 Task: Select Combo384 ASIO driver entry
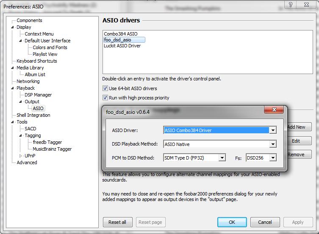pyautogui.click(x=121, y=34)
